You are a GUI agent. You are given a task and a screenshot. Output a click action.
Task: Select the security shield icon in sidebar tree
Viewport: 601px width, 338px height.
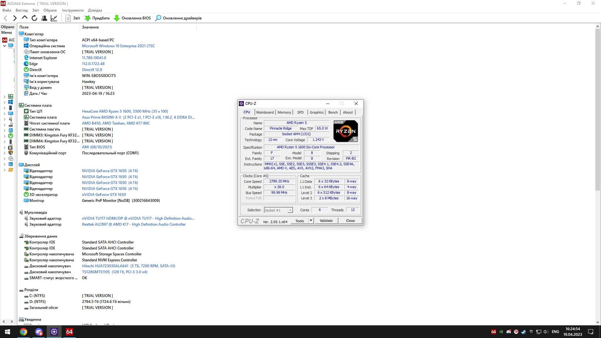tap(11, 153)
